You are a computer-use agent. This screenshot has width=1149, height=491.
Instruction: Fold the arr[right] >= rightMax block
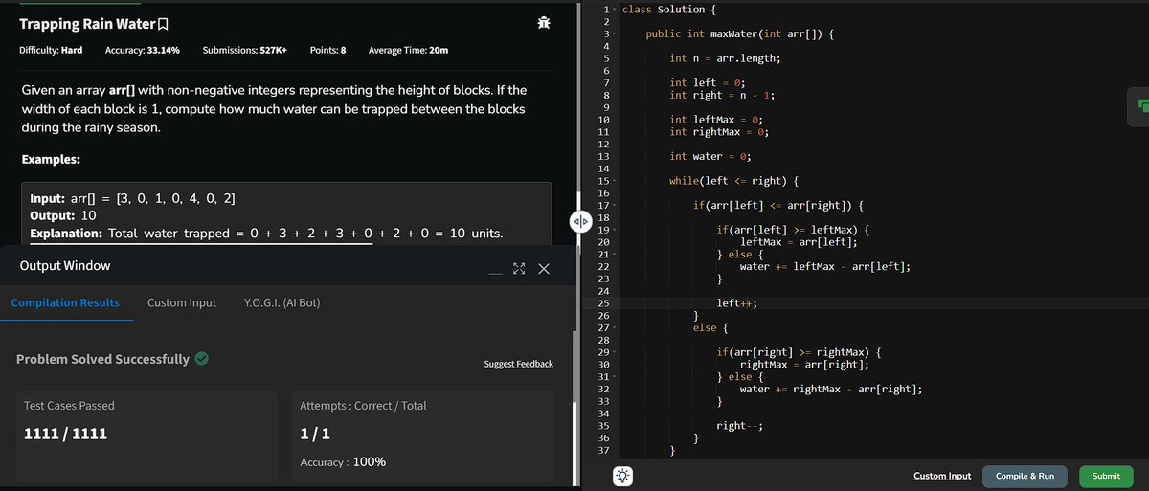coord(615,352)
